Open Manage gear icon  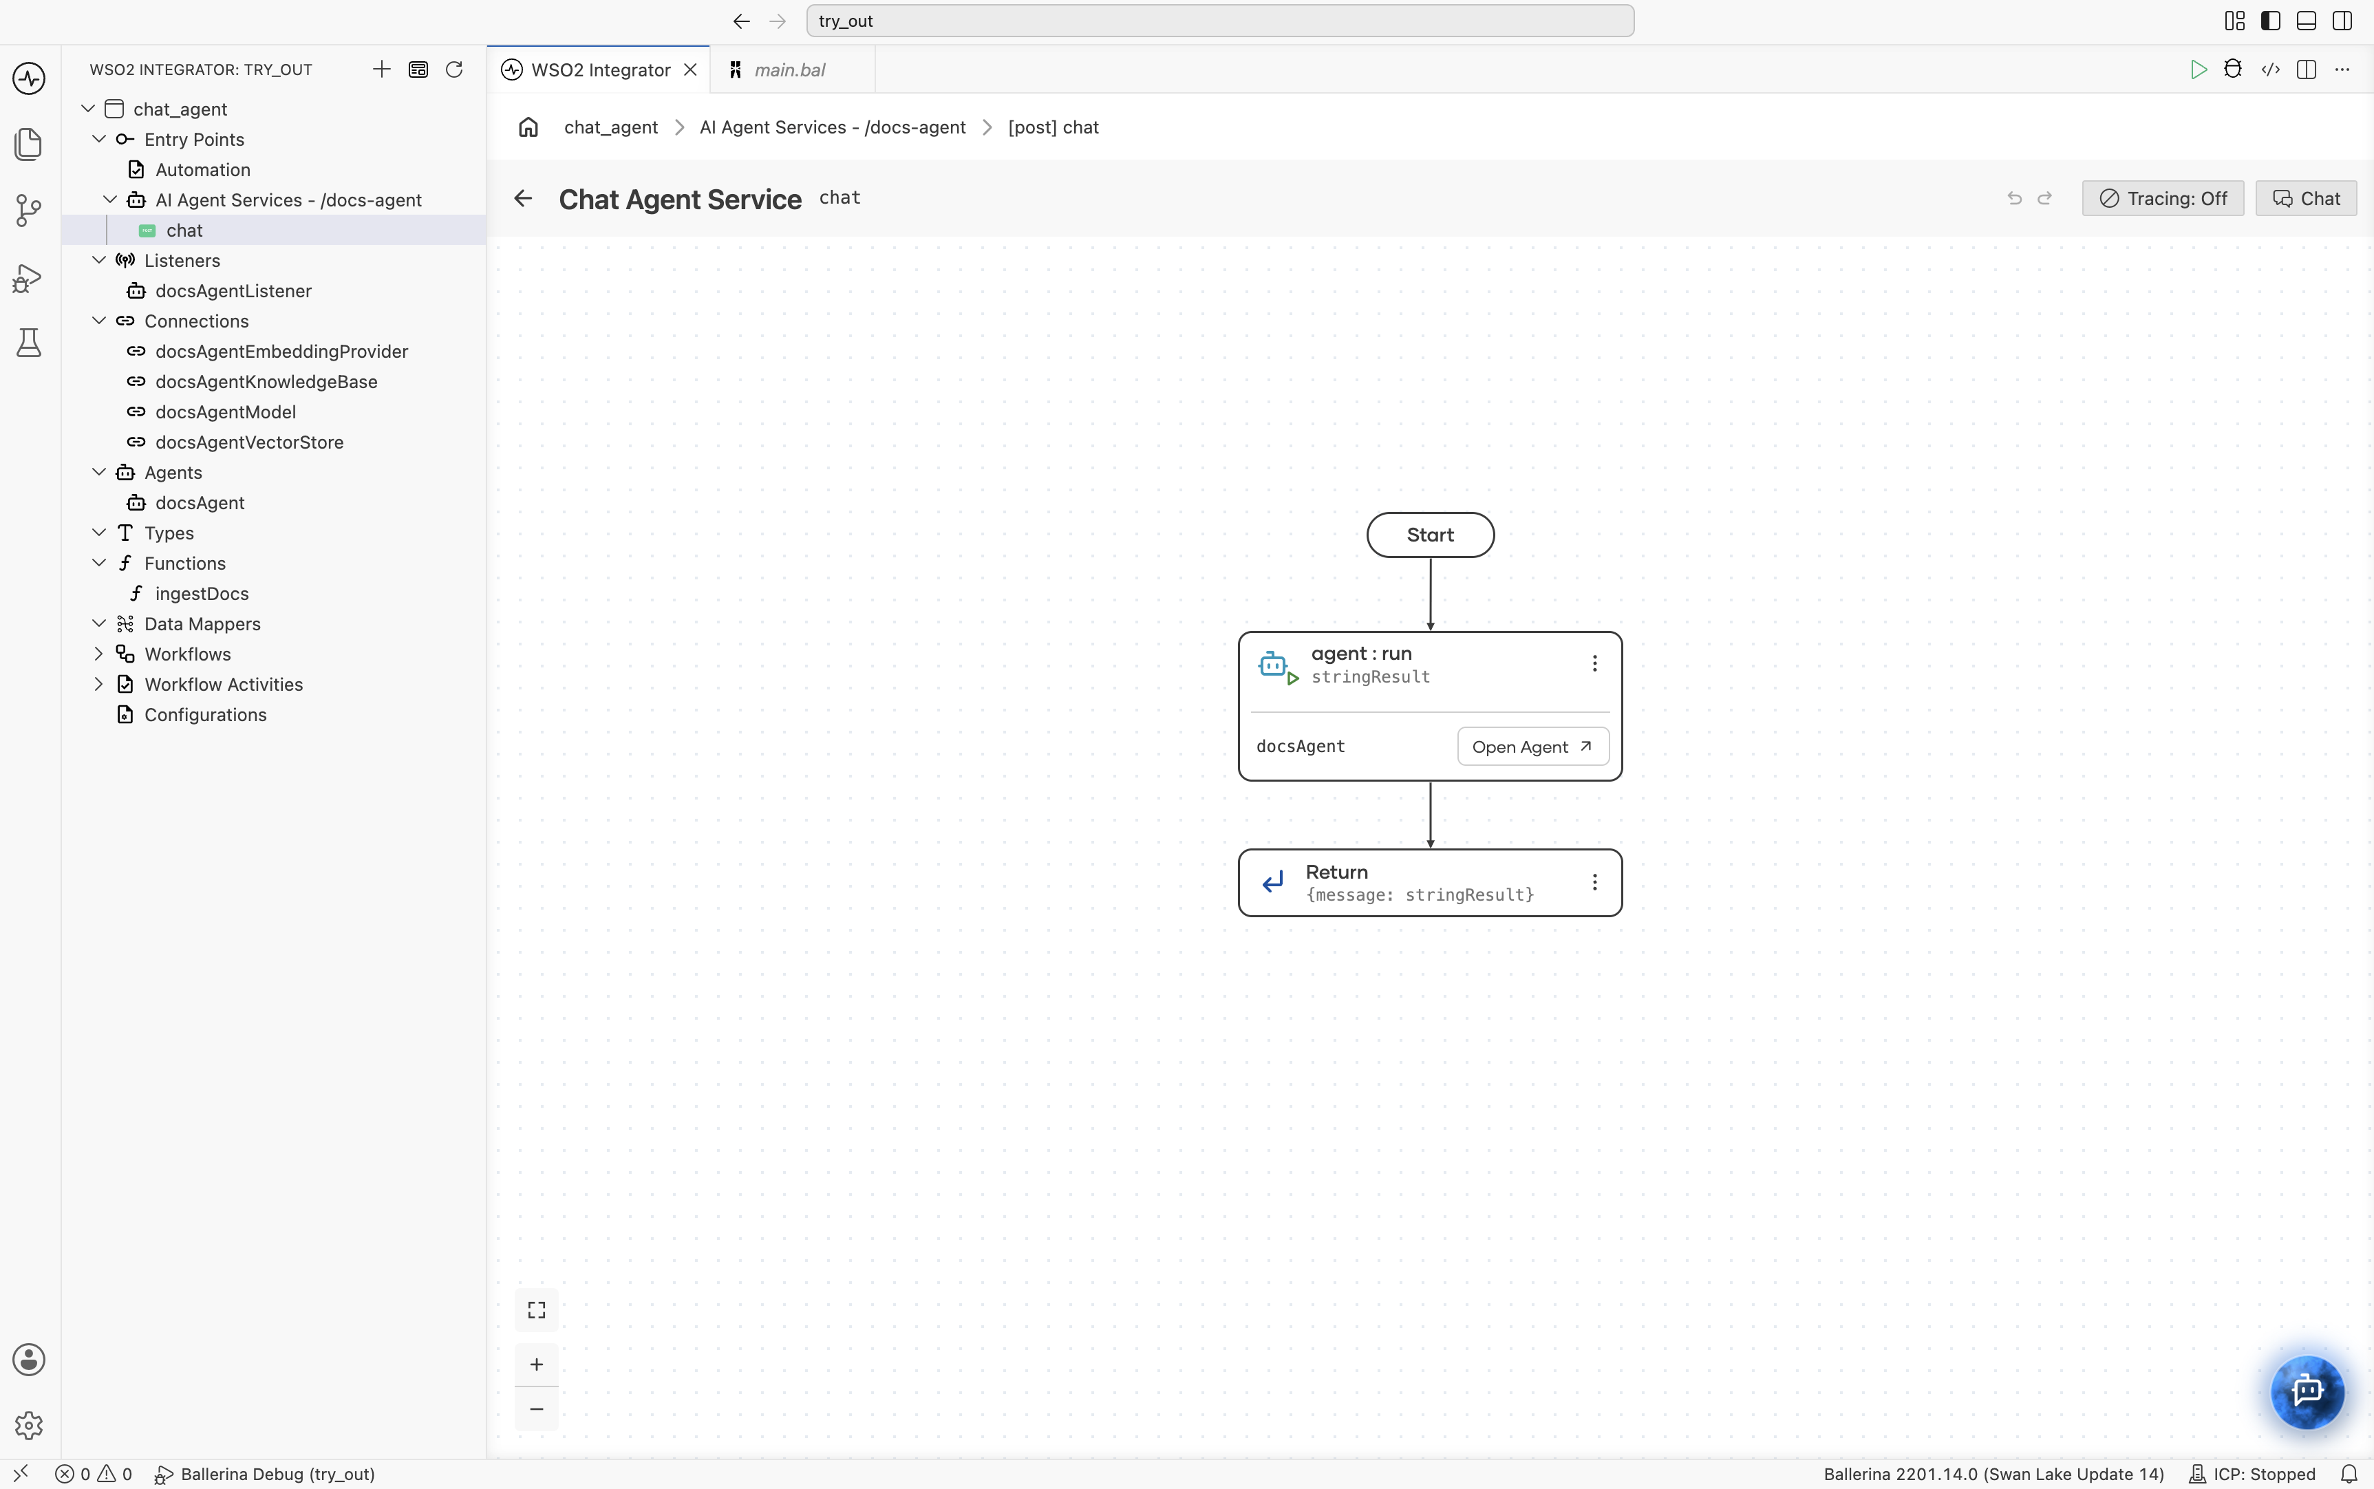coord(28,1425)
